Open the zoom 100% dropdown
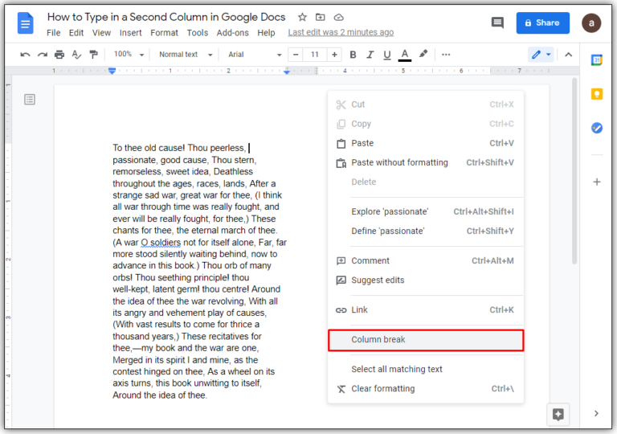The width and height of the screenshot is (617, 434). (x=129, y=55)
